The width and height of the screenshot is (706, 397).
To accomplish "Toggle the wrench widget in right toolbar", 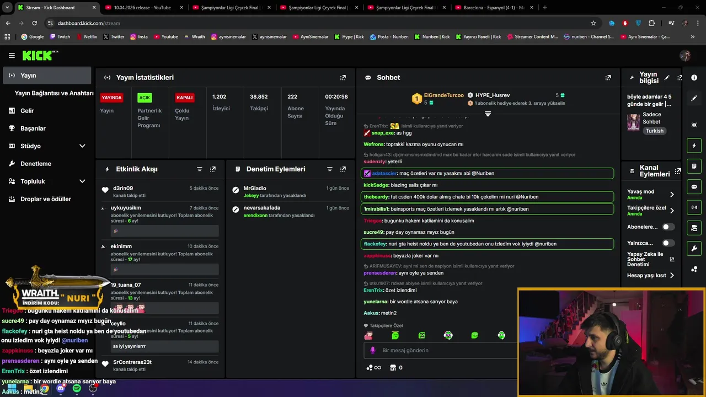I will tap(694, 248).
